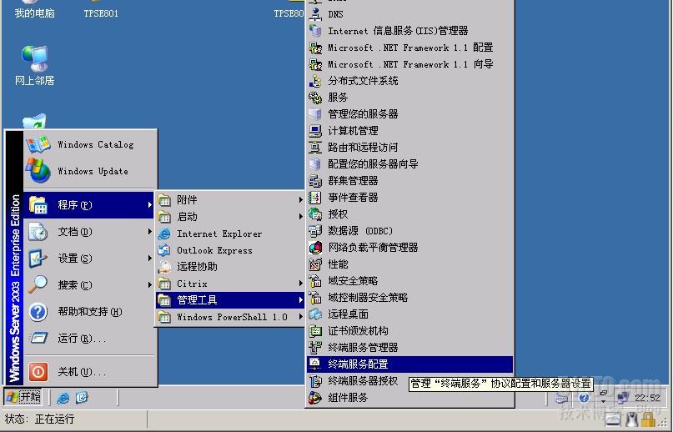Expand the 附件 submenu arrow

point(301,199)
